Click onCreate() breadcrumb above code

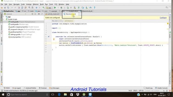coord(69,21)
